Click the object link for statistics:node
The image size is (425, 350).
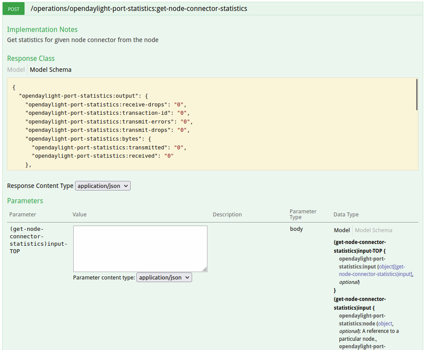click(386, 323)
